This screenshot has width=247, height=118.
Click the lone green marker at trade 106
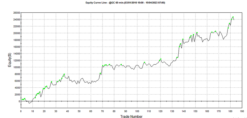(144, 62)
